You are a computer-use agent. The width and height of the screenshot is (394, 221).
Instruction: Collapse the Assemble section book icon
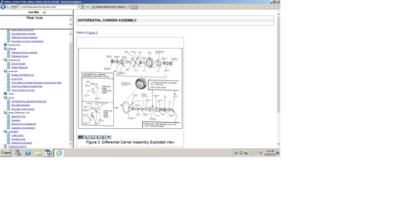click(6, 71)
